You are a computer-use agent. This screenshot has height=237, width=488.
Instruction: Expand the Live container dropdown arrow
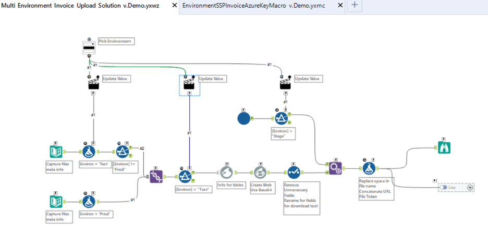(470, 188)
